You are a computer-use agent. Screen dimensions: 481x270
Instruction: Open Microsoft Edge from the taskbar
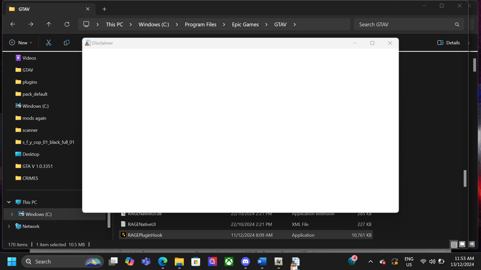pos(163,261)
